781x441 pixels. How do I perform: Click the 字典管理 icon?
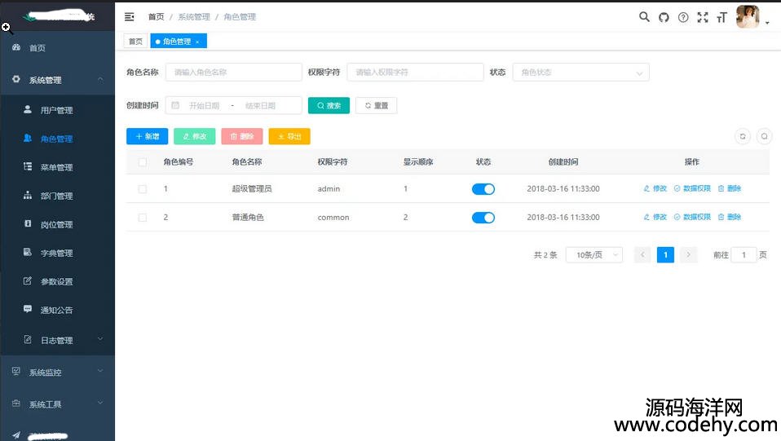(28, 252)
